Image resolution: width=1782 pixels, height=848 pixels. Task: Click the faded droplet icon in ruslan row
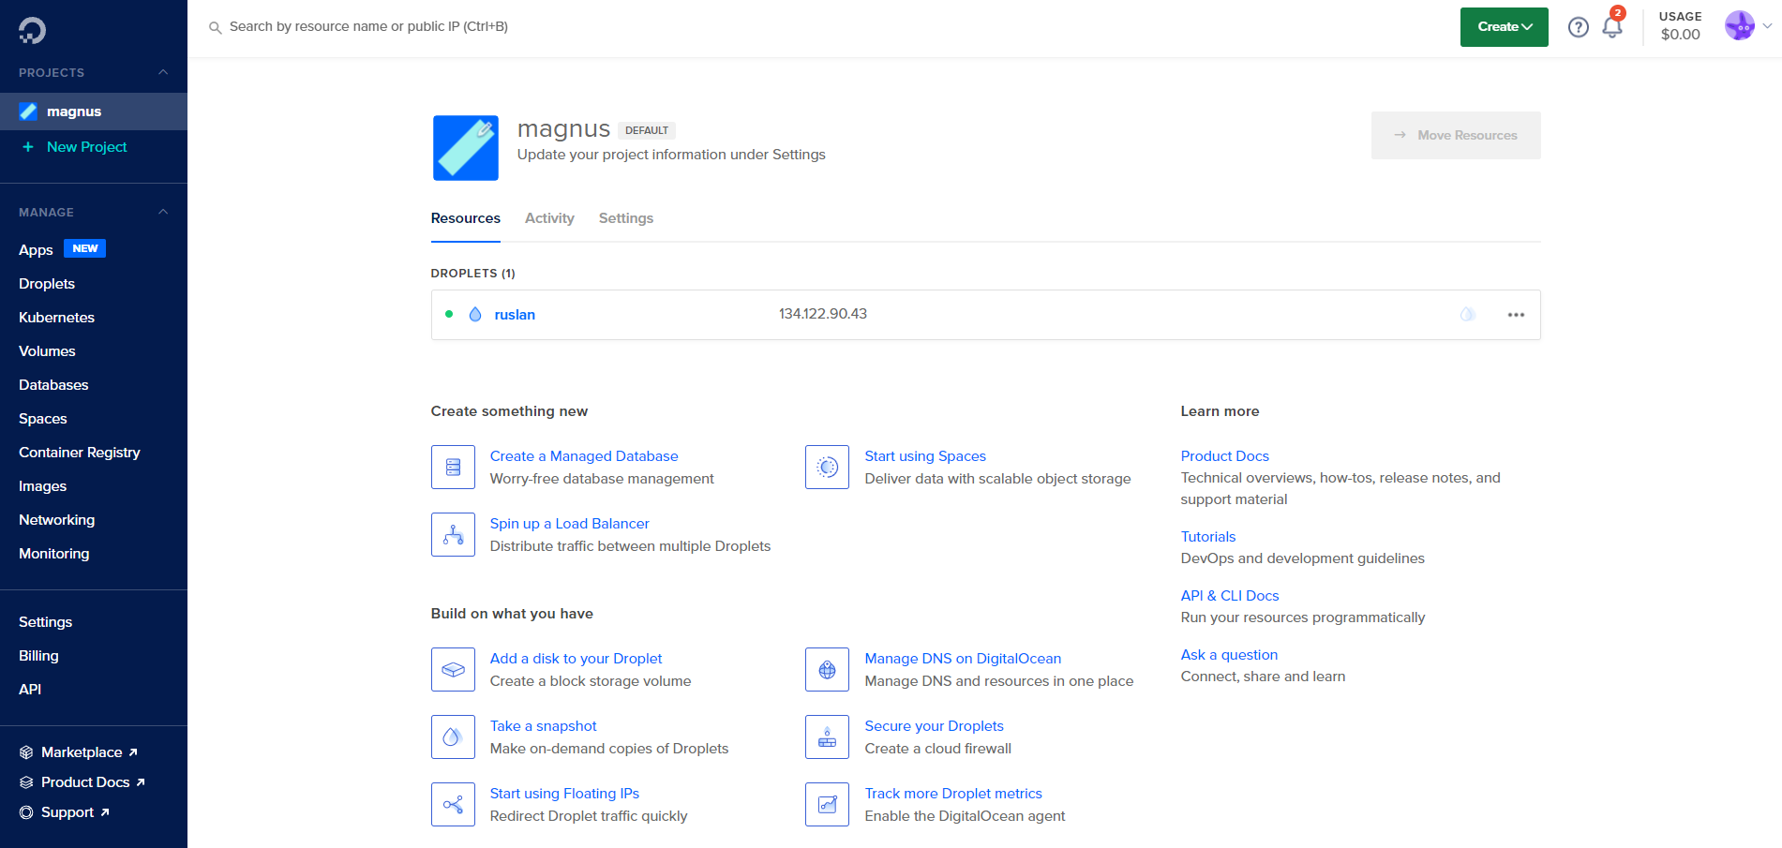click(1468, 315)
